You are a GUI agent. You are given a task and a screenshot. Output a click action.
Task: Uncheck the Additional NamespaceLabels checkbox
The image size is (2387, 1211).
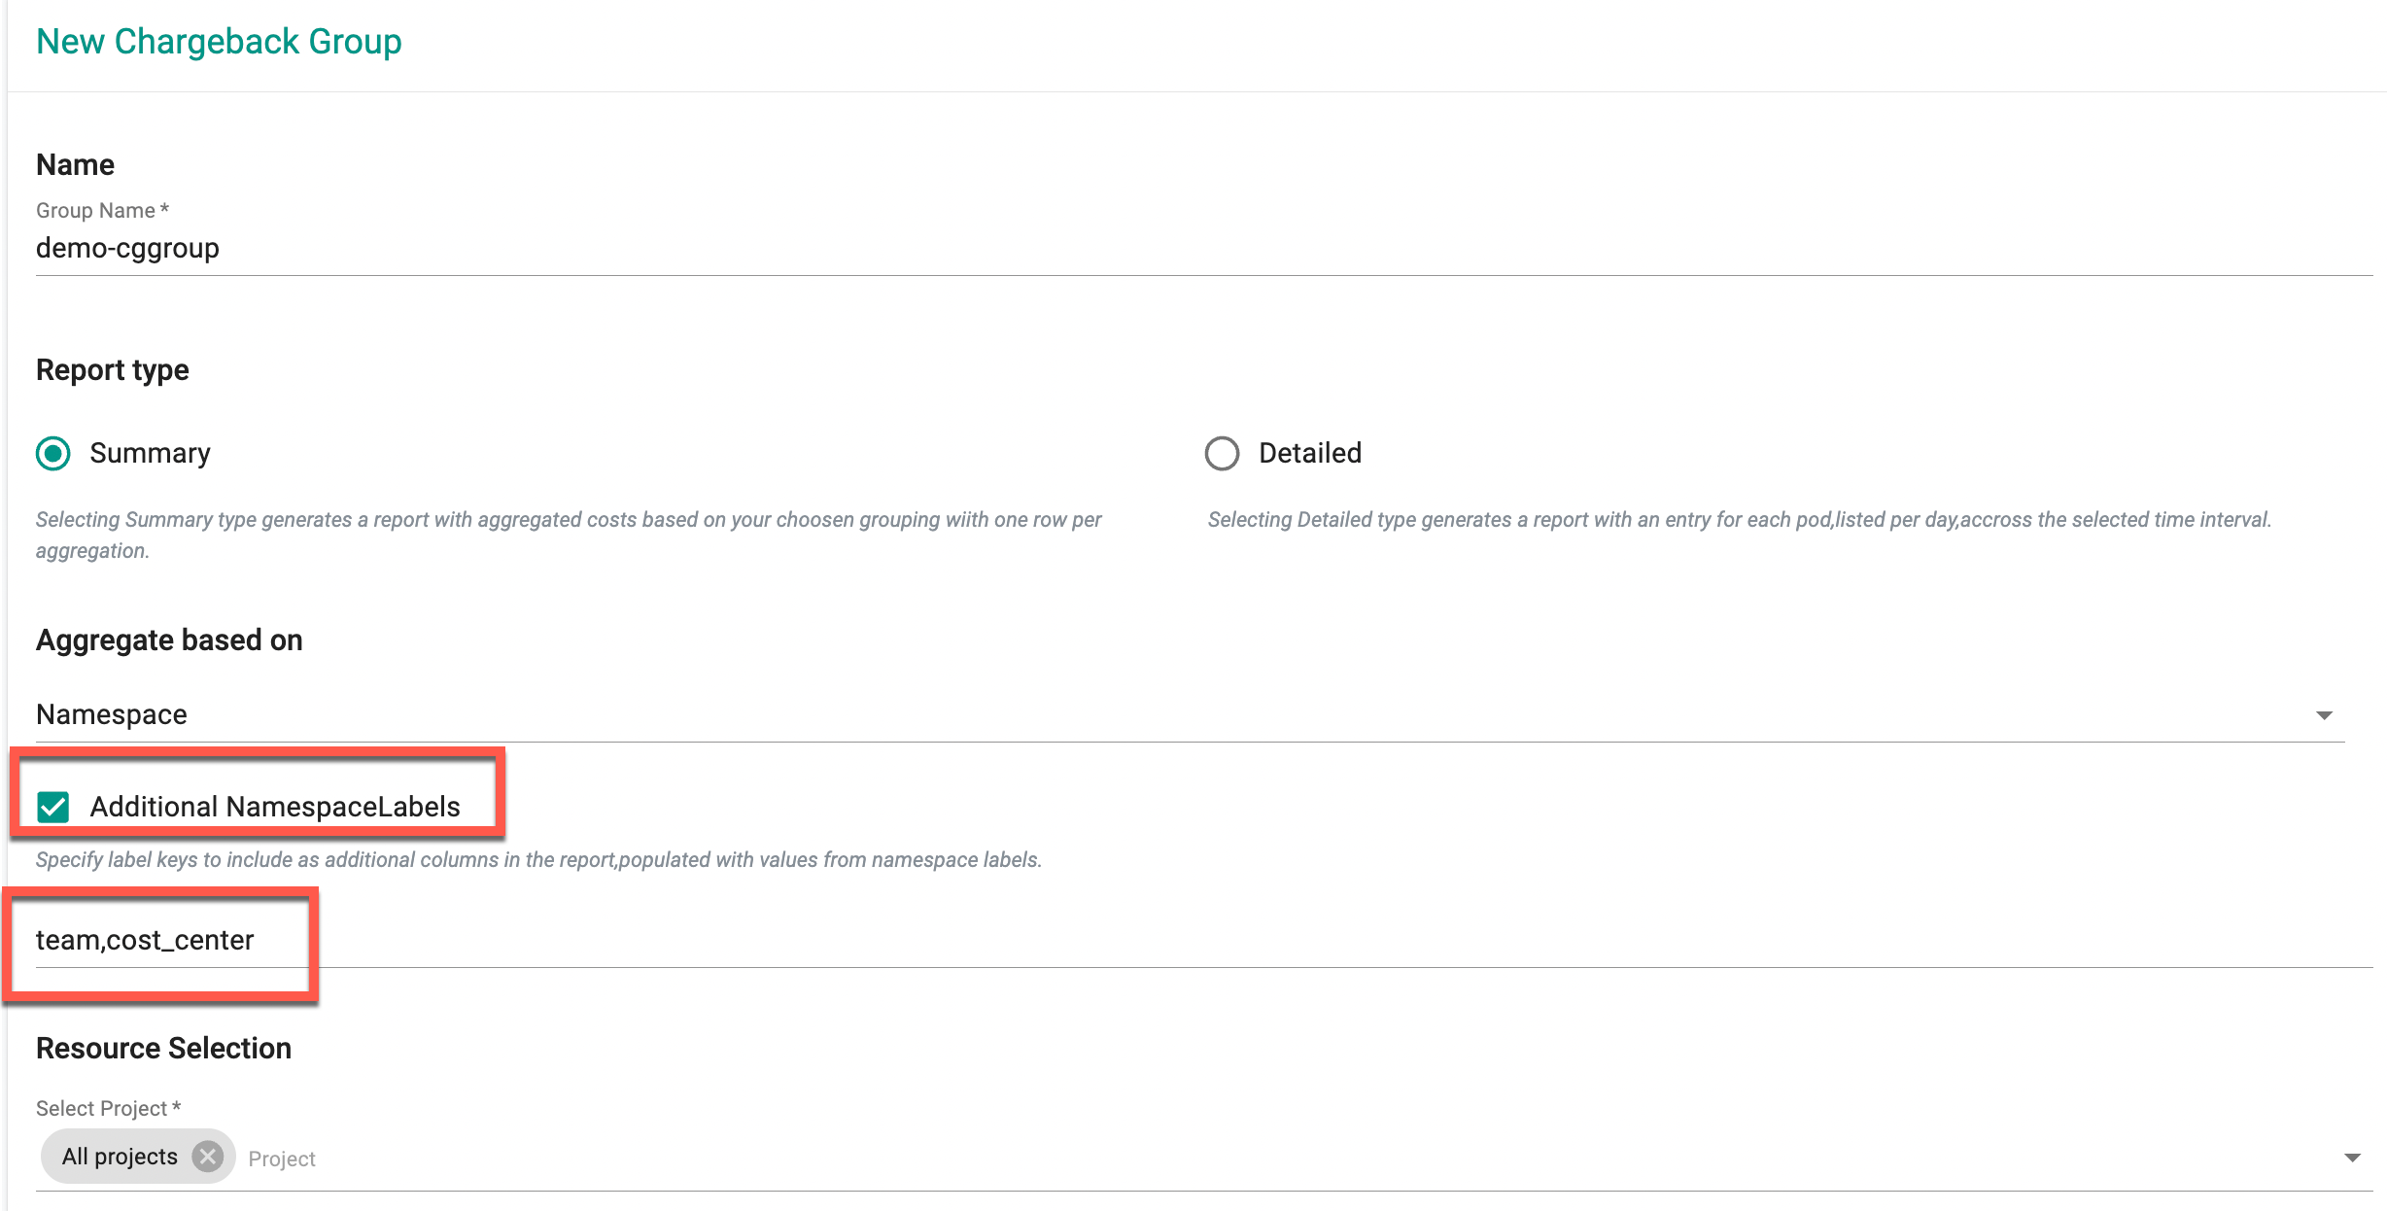tap(53, 807)
